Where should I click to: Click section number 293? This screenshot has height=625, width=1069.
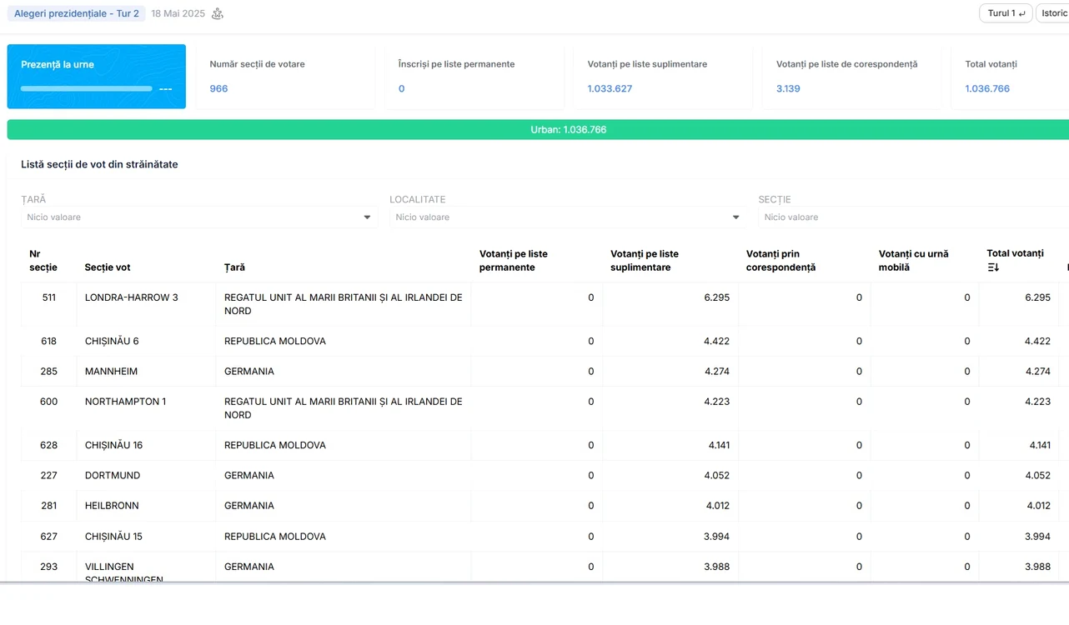click(49, 567)
